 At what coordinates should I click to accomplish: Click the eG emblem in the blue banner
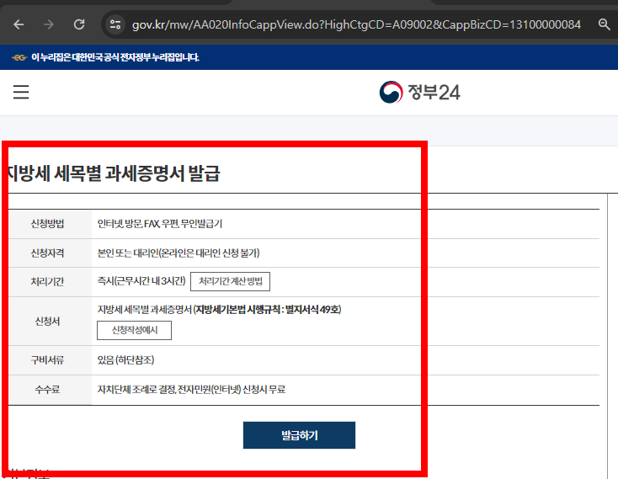pyautogui.click(x=19, y=57)
